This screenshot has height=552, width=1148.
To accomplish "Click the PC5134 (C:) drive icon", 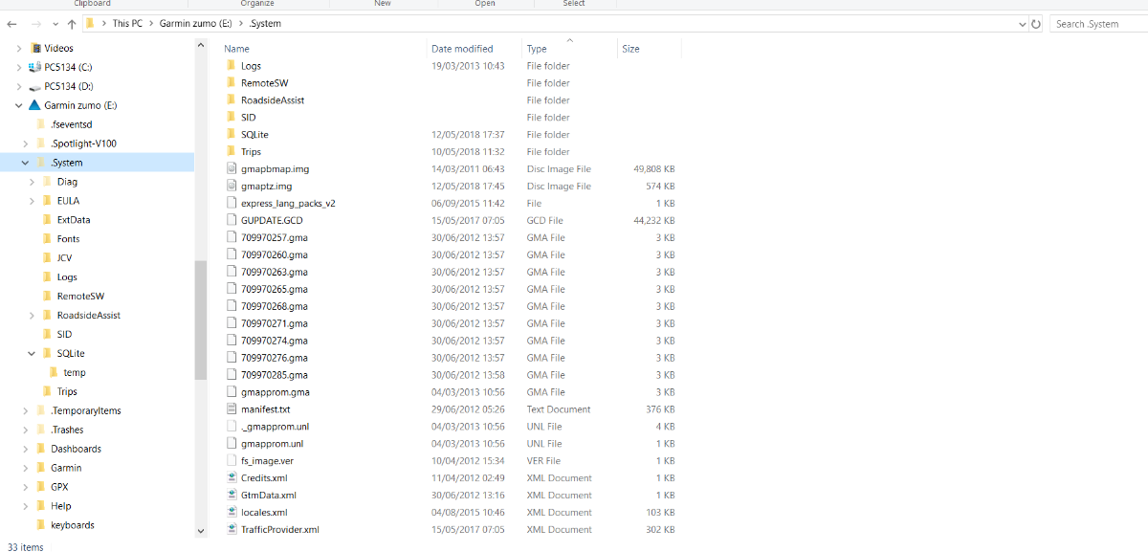I will [35, 67].
